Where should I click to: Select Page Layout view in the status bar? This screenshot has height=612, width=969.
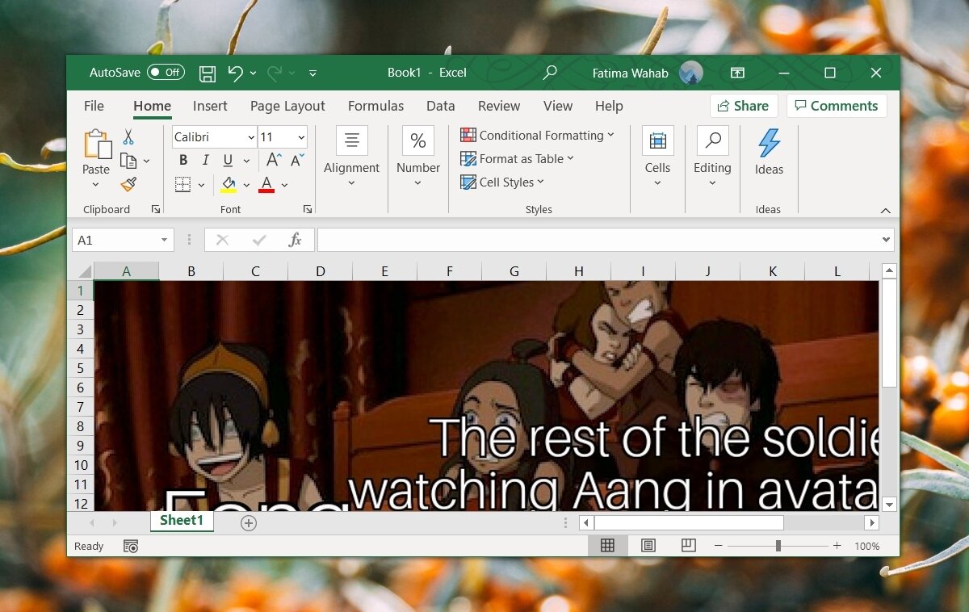pos(648,546)
